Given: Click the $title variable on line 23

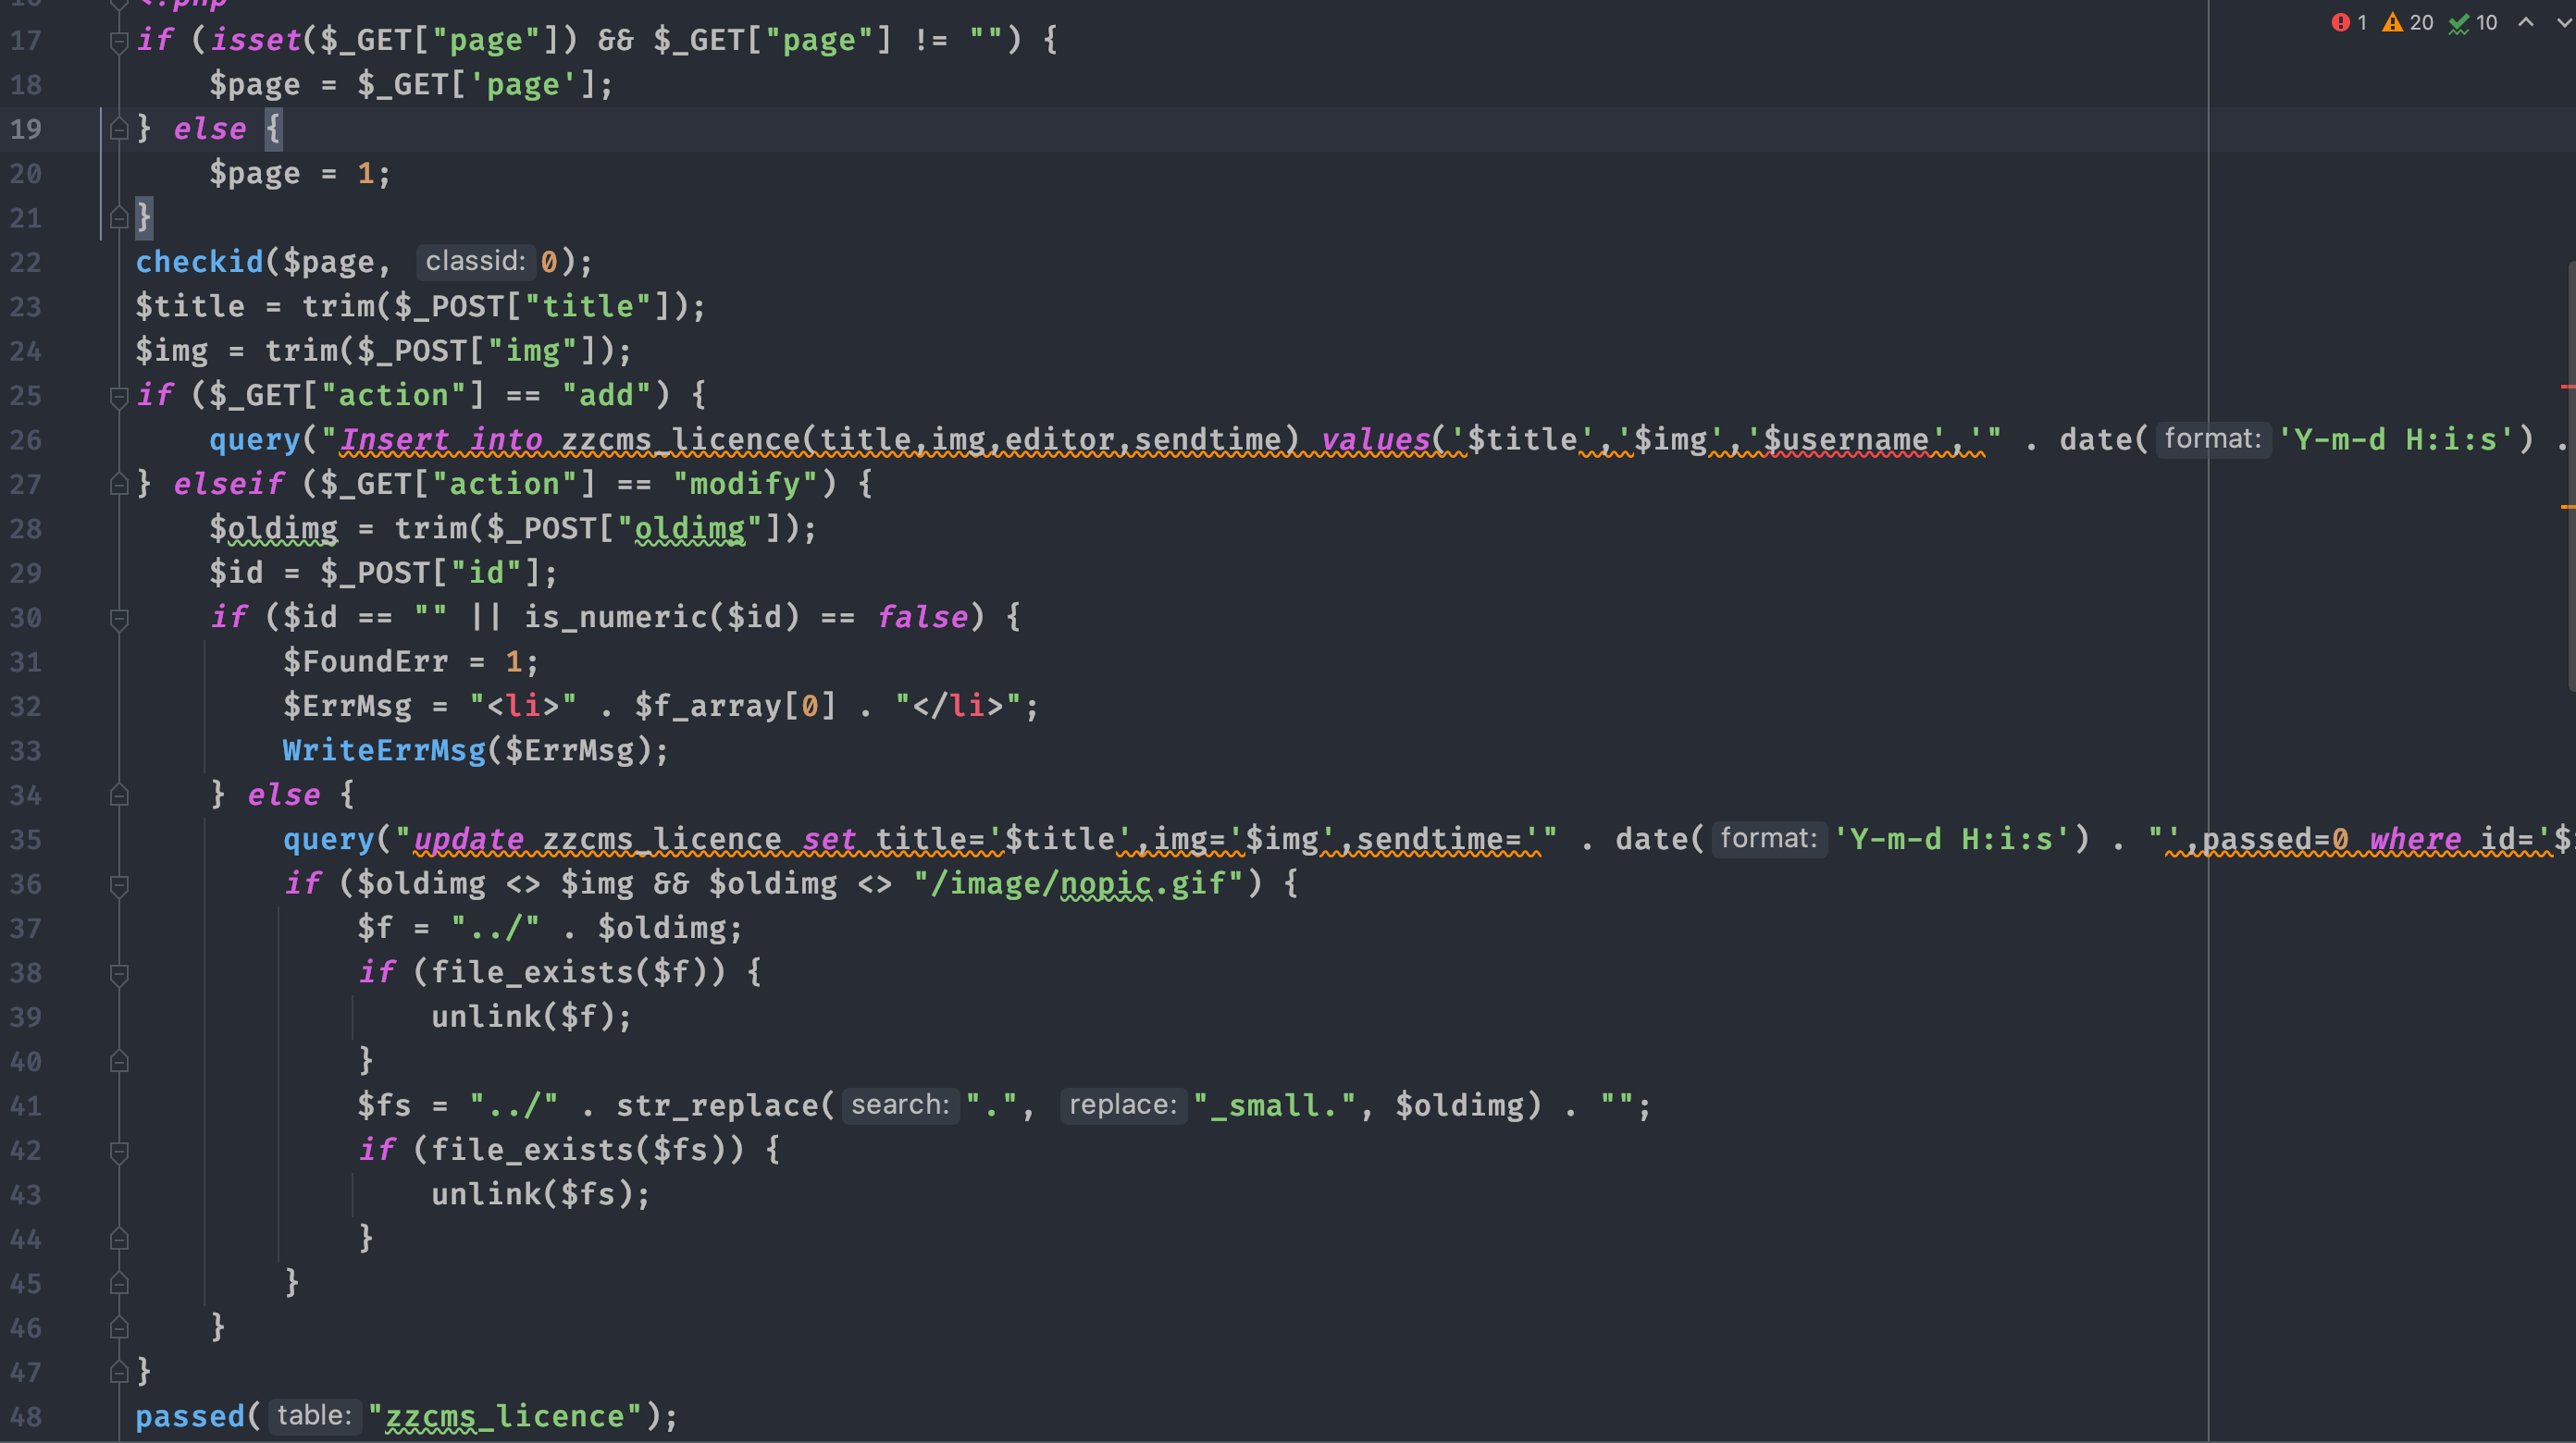Looking at the screenshot, I should [x=190, y=306].
